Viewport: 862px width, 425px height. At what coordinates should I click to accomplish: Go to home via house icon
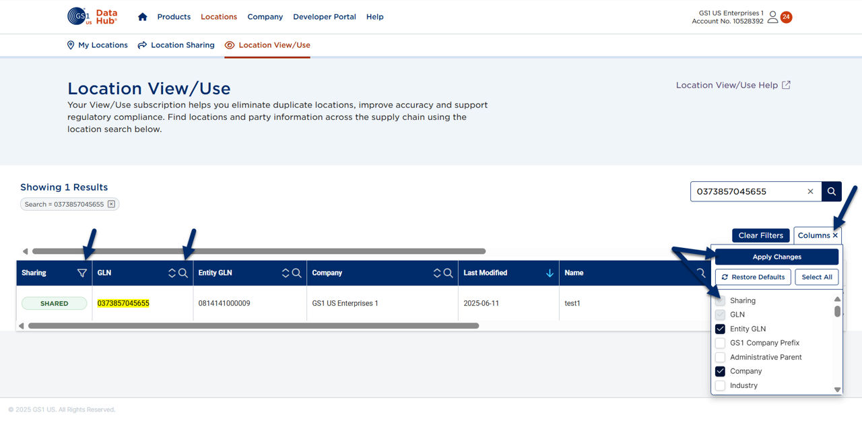(142, 17)
